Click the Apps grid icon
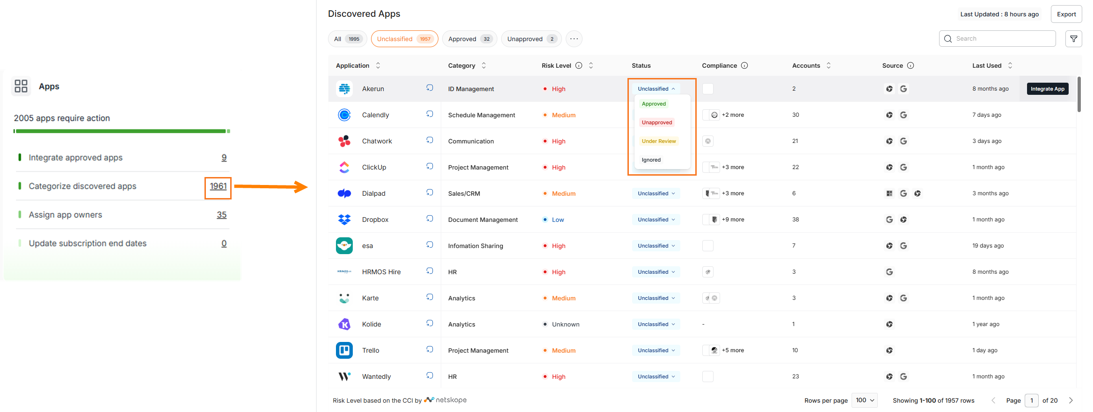The height and width of the screenshot is (412, 1093). (x=21, y=86)
